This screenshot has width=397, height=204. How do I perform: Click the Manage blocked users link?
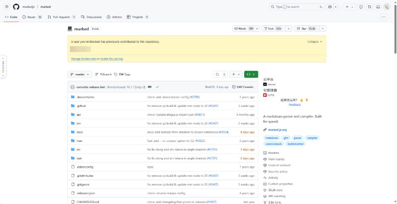coord(83,59)
